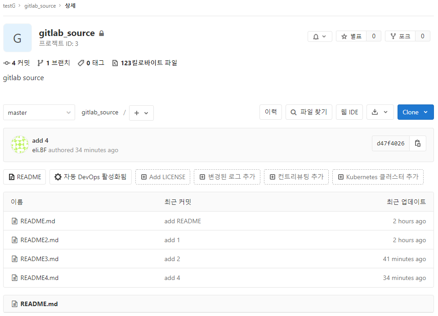Click the Add LICENSE button
The image size is (438, 316).
click(163, 177)
